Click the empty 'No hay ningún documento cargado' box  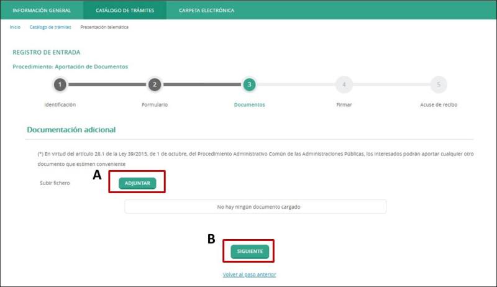(x=255, y=206)
